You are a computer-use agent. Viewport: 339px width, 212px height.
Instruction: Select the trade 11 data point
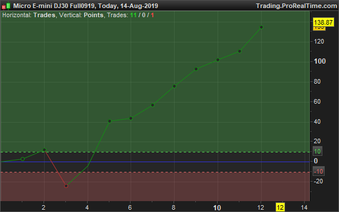(x=239, y=51)
